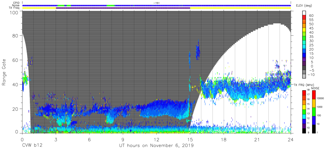Screen dimensions: 327x151
Task: Click the green Noise bar segment near 8 UT
Action: 110,5
